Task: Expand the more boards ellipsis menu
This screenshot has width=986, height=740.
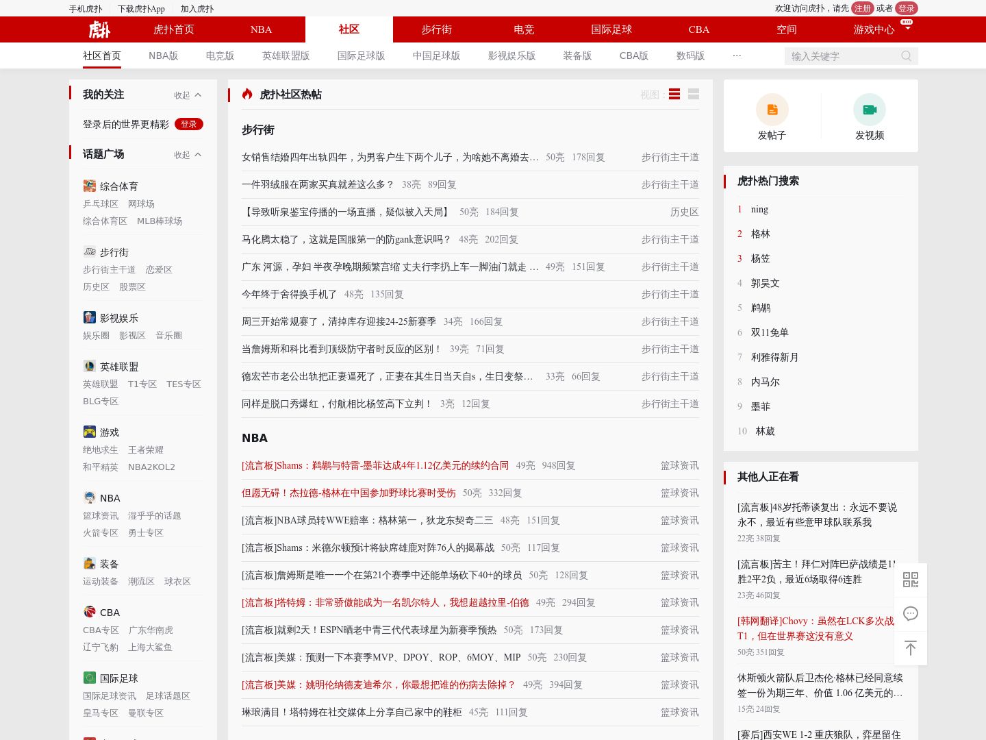Action: [737, 56]
